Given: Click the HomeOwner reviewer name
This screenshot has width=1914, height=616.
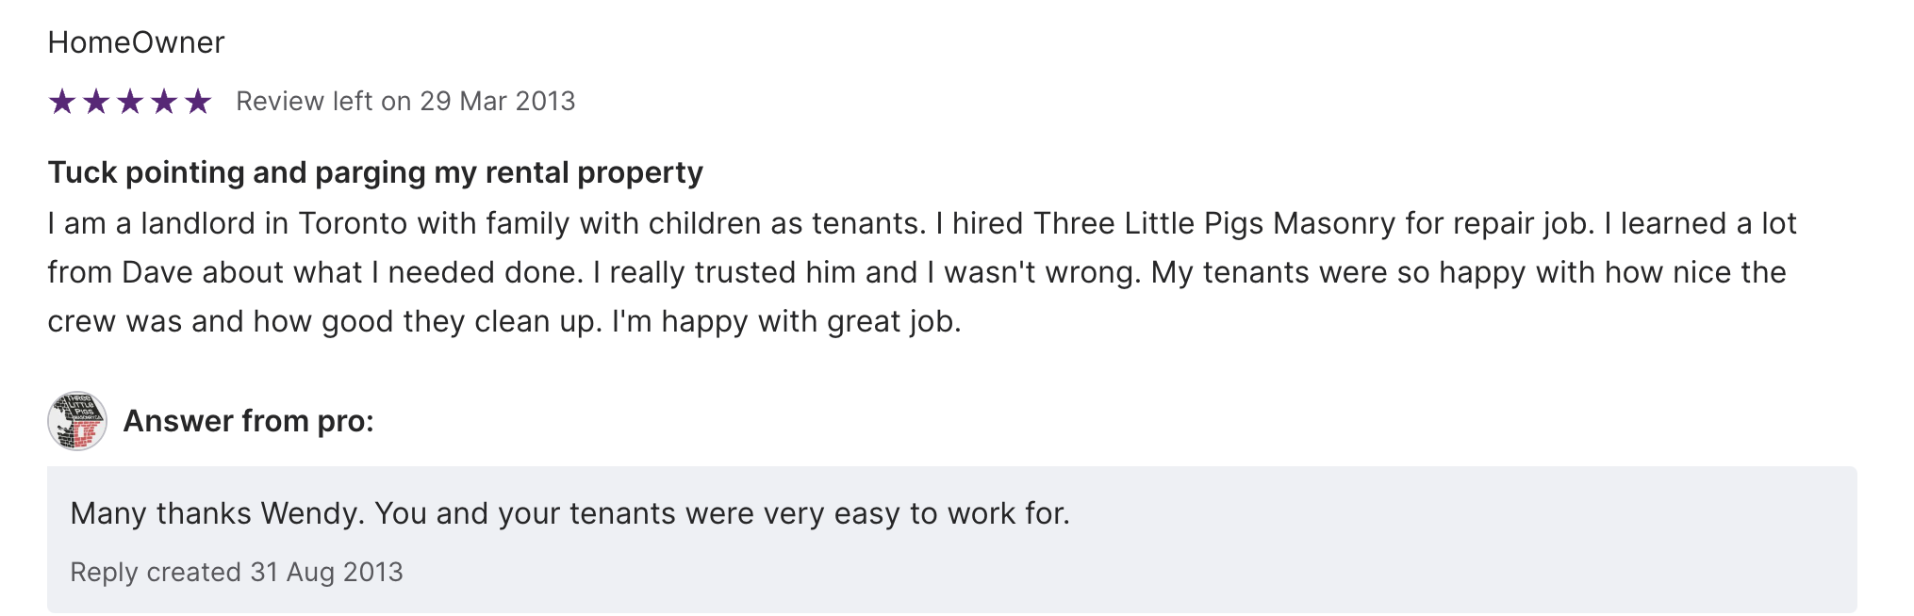Looking at the screenshot, I should [x=136, y=42].
